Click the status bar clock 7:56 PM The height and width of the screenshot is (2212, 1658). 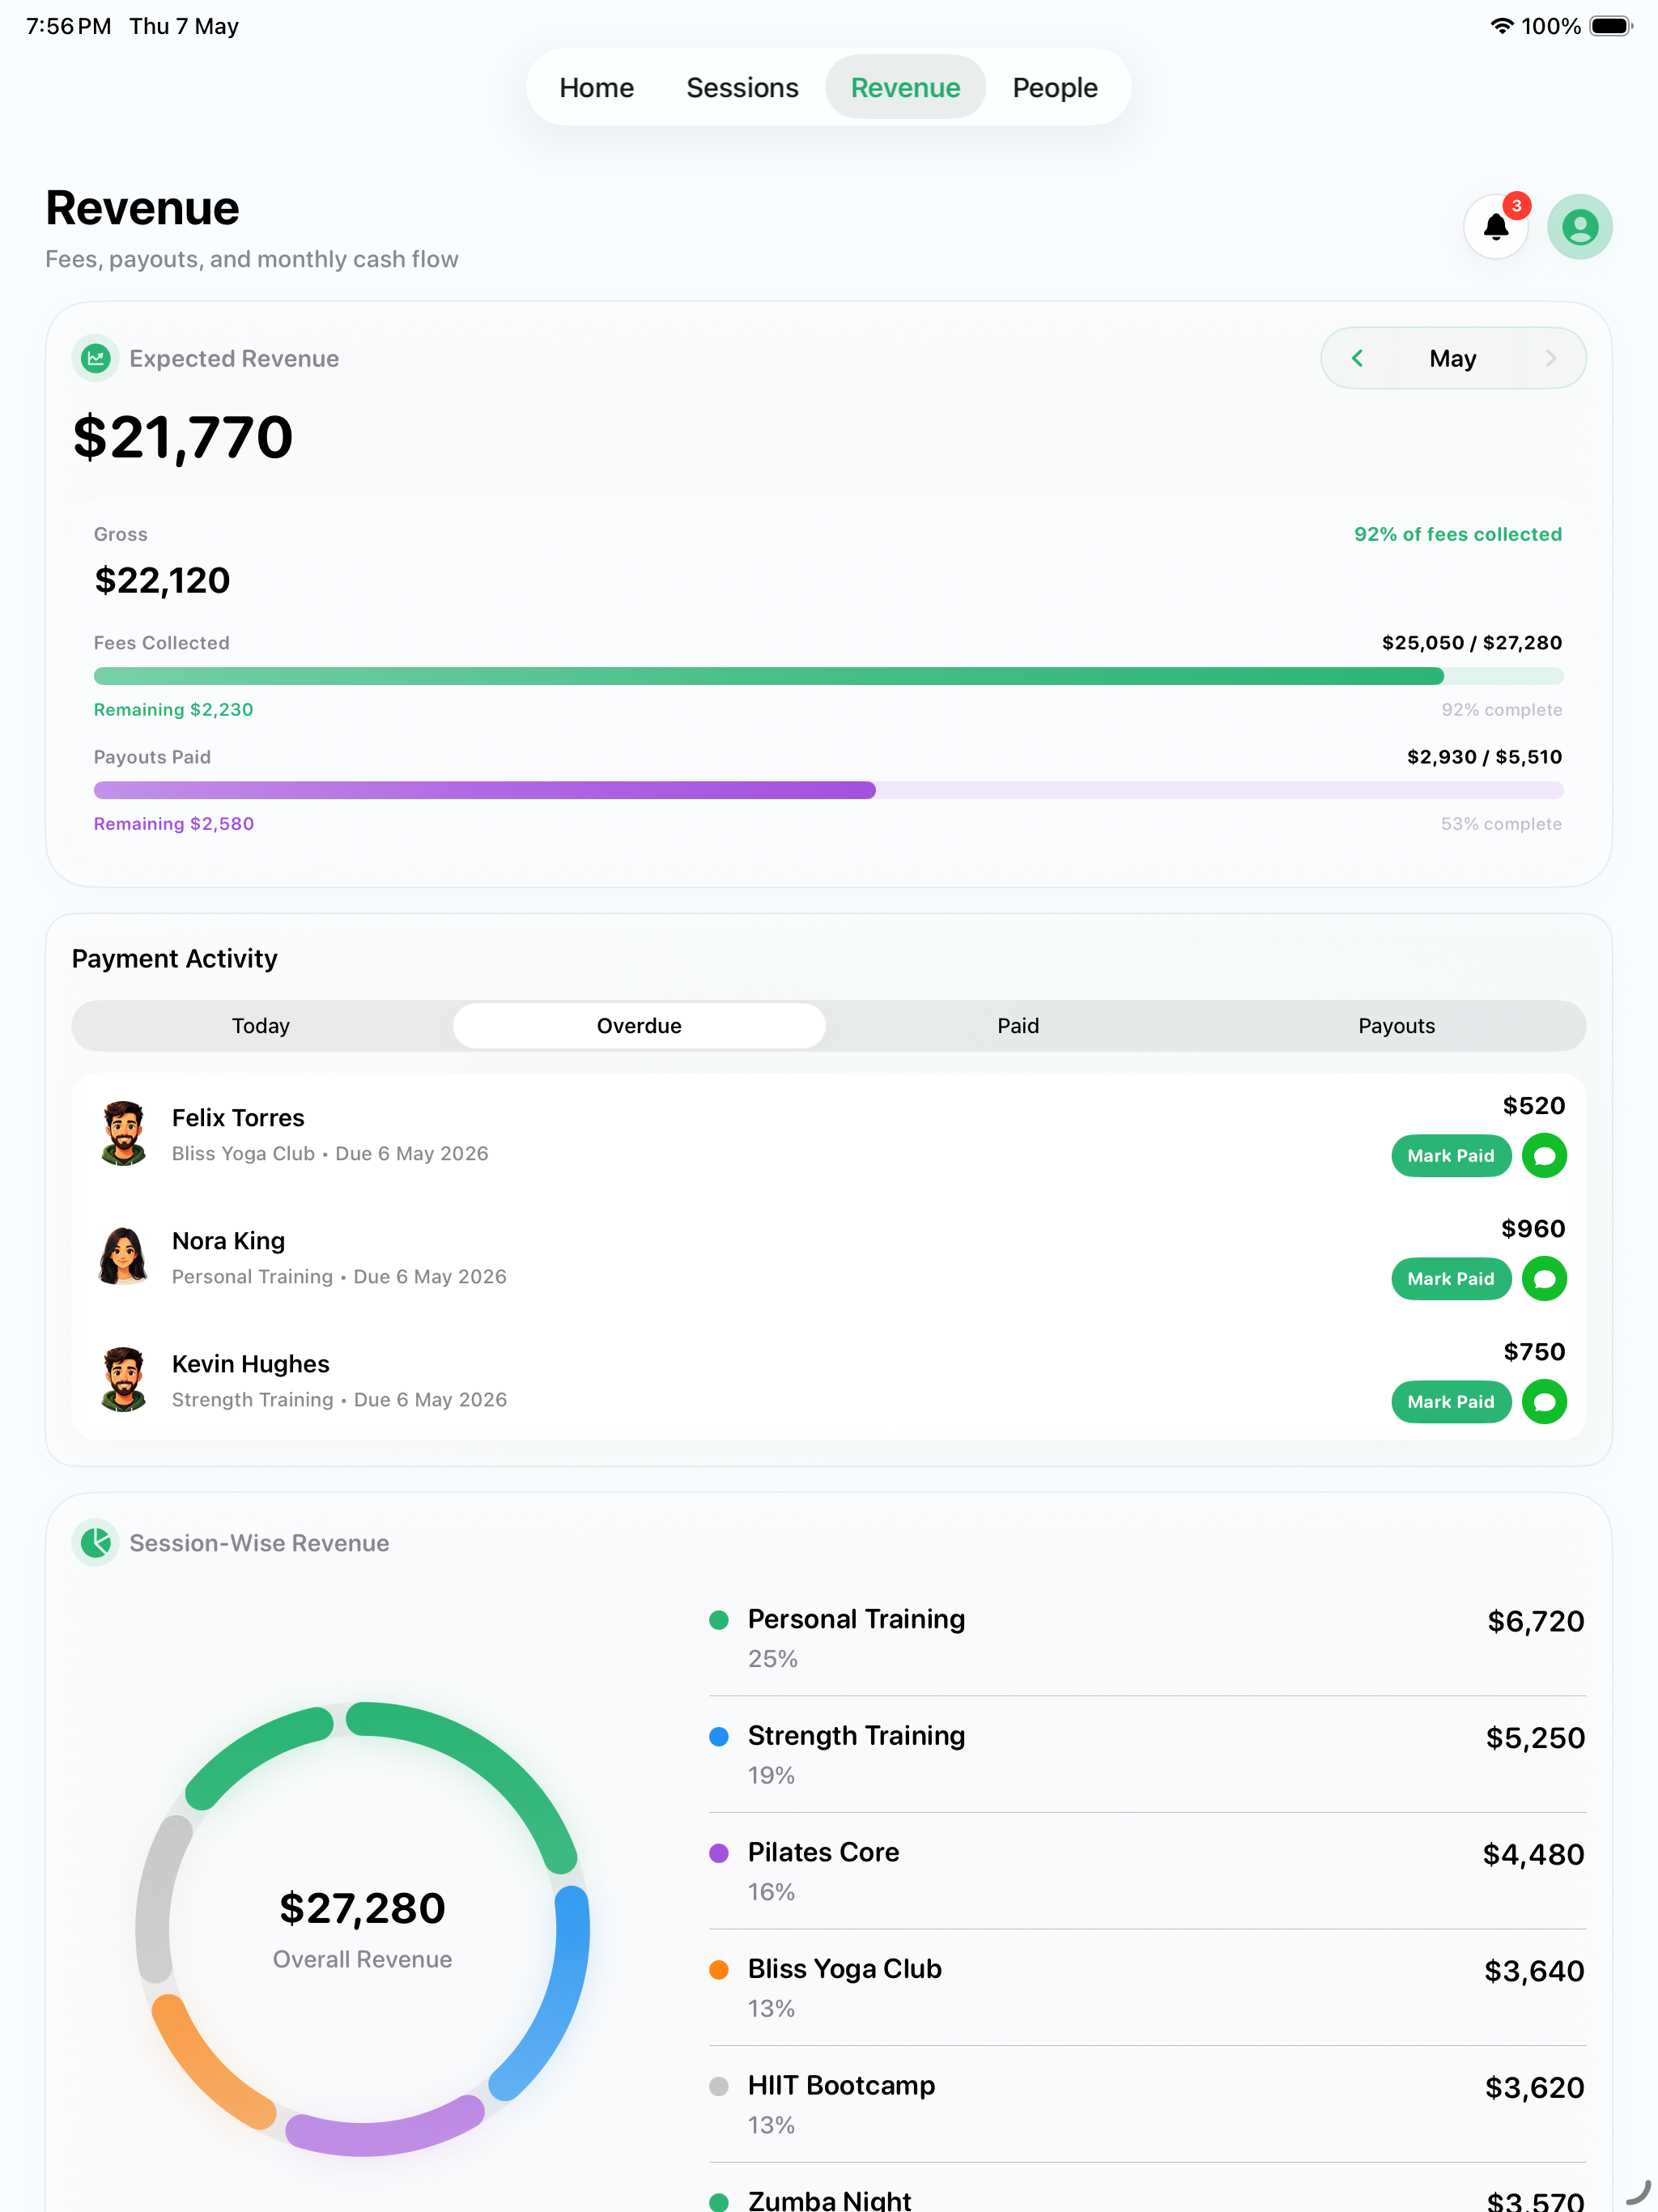[x=68, y=26]
